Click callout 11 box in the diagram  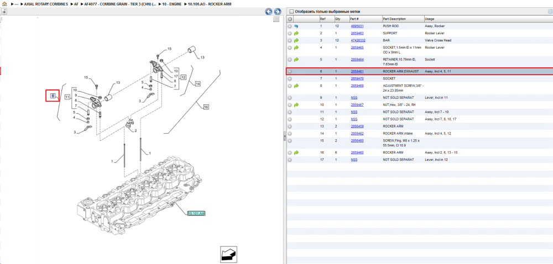pyautogui.click(x=67, y=97)
